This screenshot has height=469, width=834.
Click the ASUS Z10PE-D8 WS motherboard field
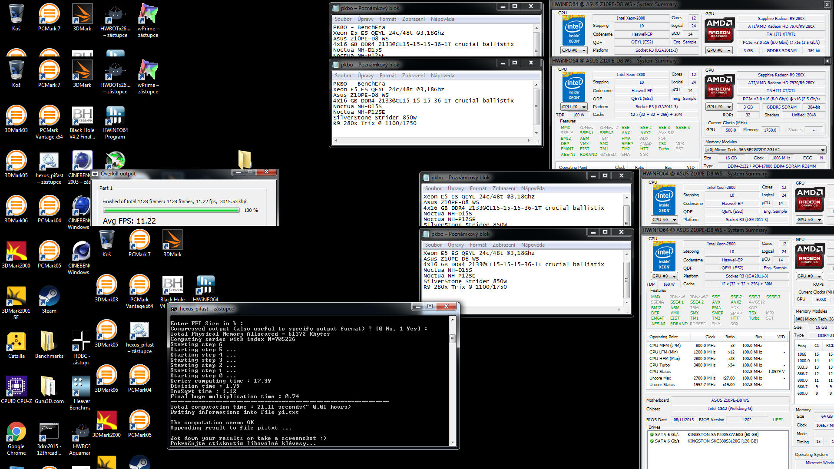click(x=730, y=400)
